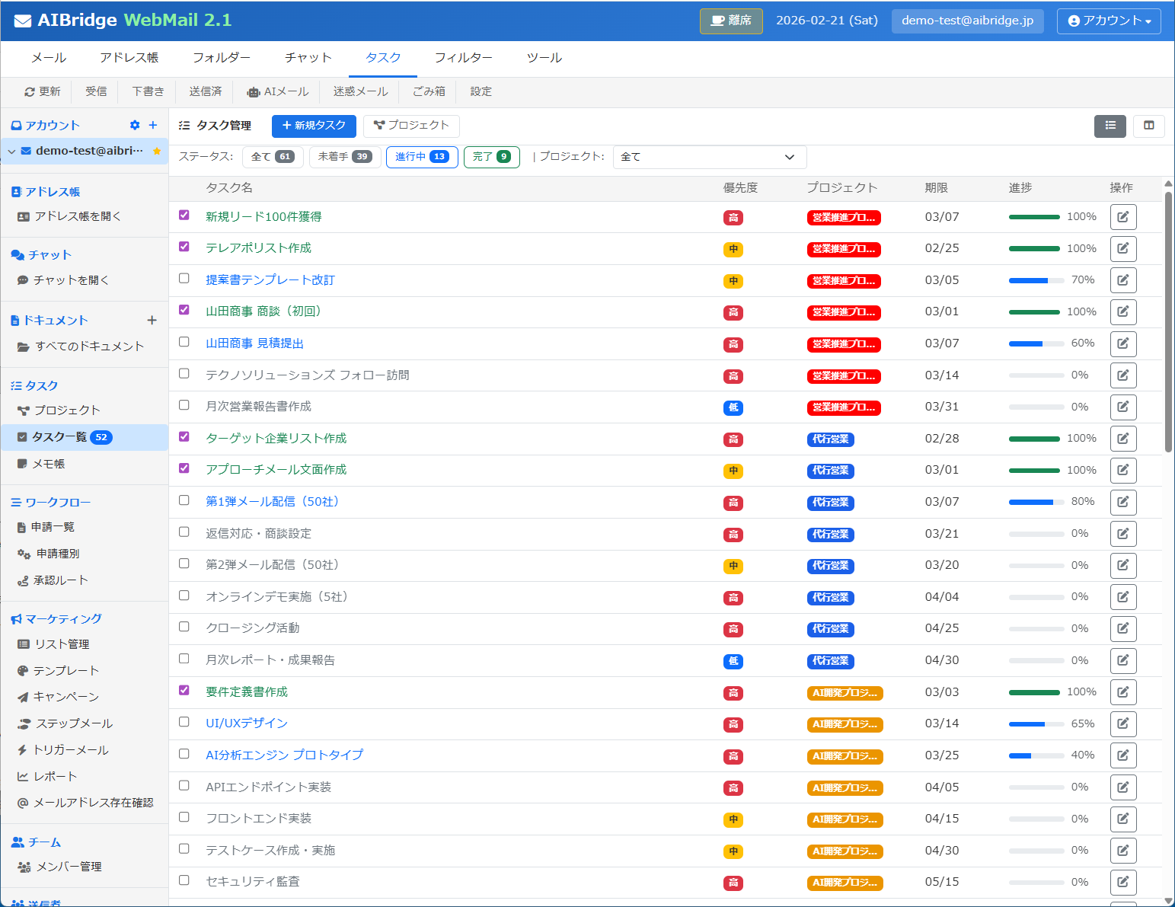Viewport: 1175px width, 907px height.
Task: Create a task with 新規タスク button
Action: (x=313, y=126)
